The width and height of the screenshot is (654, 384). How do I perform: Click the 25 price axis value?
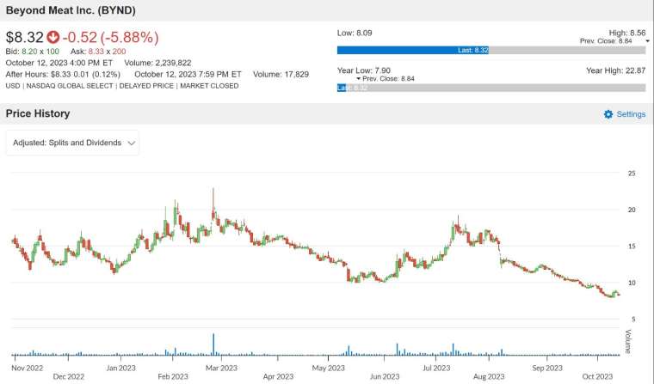coord(632,174)
